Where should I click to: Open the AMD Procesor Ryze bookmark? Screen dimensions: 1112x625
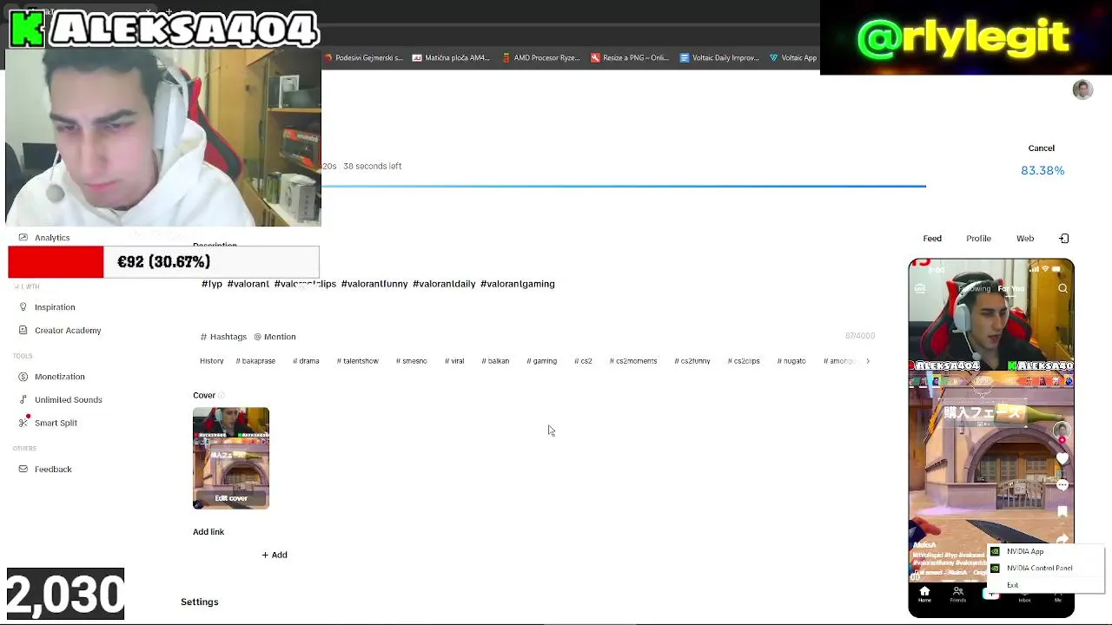tap(540, 58)
